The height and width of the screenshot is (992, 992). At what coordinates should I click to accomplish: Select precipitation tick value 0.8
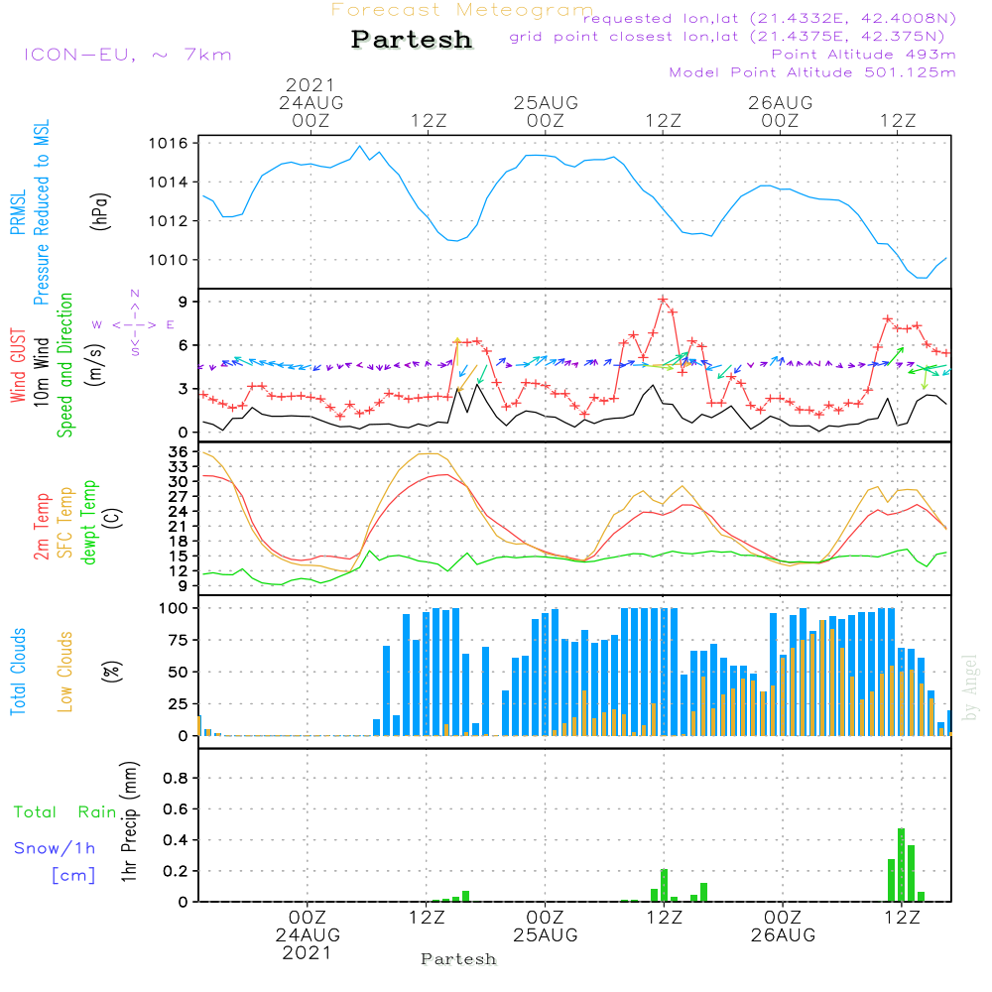pyautogui.click(x=176, y=778)
